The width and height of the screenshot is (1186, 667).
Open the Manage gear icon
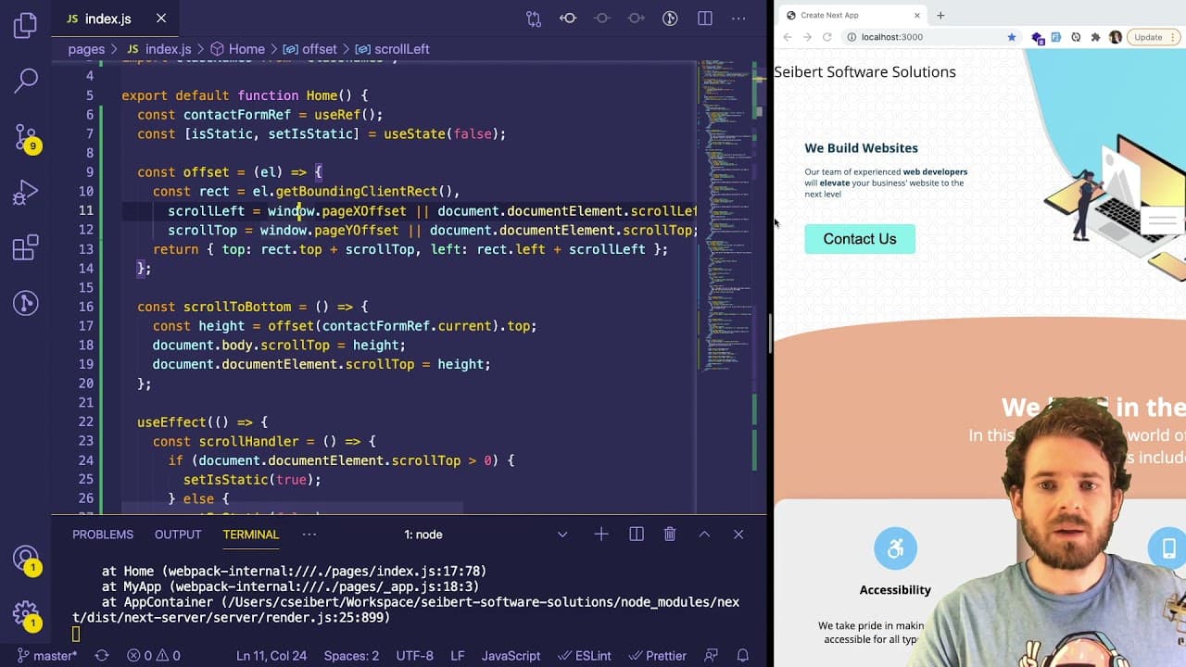[x=26, y=614]
